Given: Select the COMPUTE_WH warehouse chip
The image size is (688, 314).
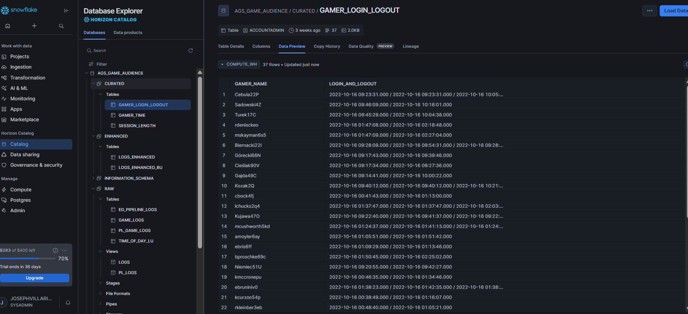Looking at the screenshot, I should [x=239, y=65].
